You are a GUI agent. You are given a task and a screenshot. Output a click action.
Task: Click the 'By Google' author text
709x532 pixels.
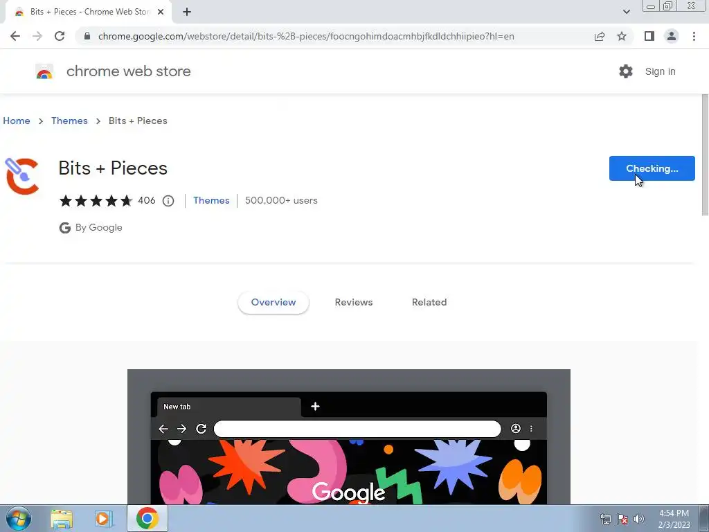tap(98, 227)
